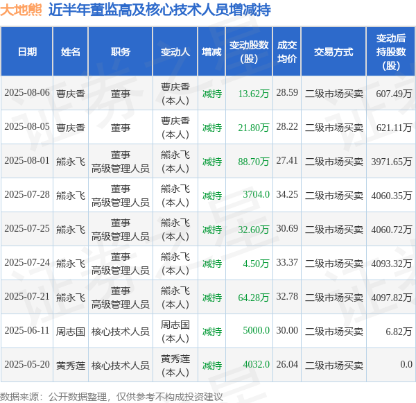Click the value 5000.0 in 变动股数
416x403 pixels.
(257, 331)
